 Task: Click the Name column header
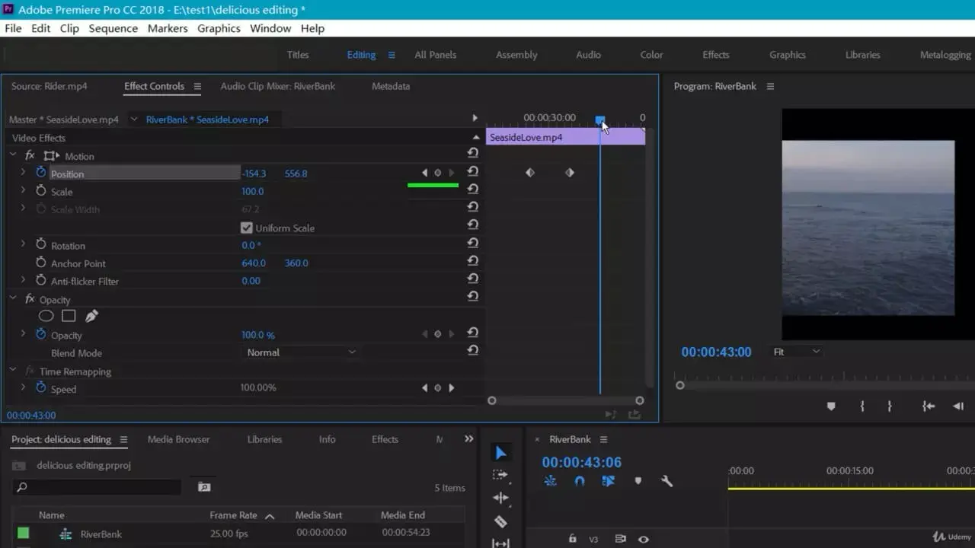pyautogui.click(x=52, y=515)
